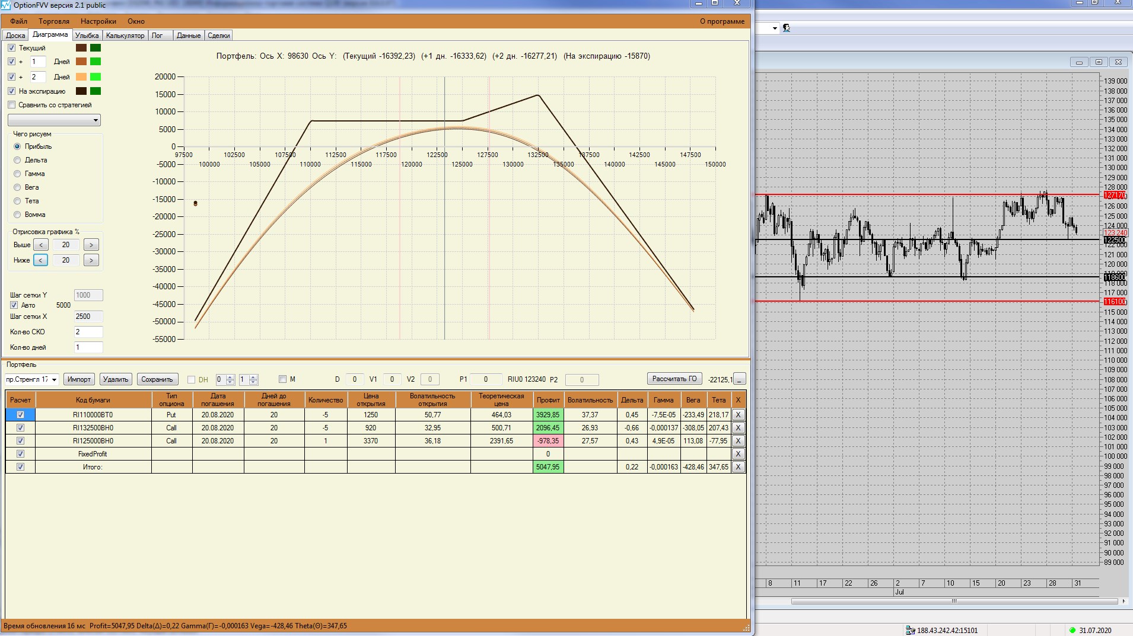Open the strategy comparison dropdown
Screen dimensions: 1133x636
click(54, 120)
